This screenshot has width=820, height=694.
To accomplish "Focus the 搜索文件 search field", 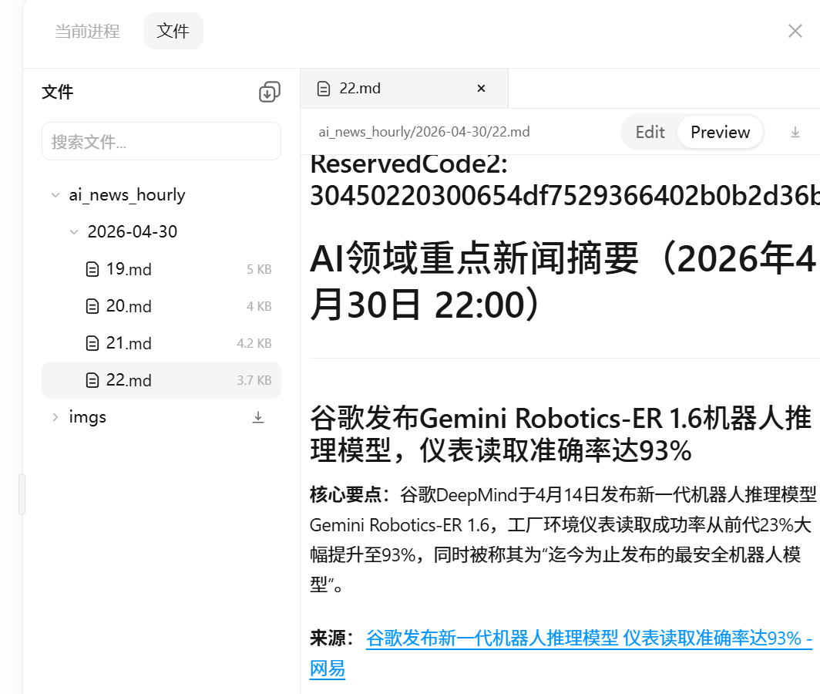I will [x=161, y=141].
